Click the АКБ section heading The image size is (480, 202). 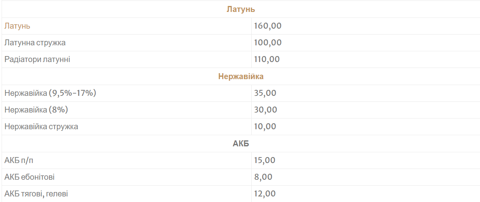pyautogui.click(x=241, y=144)
